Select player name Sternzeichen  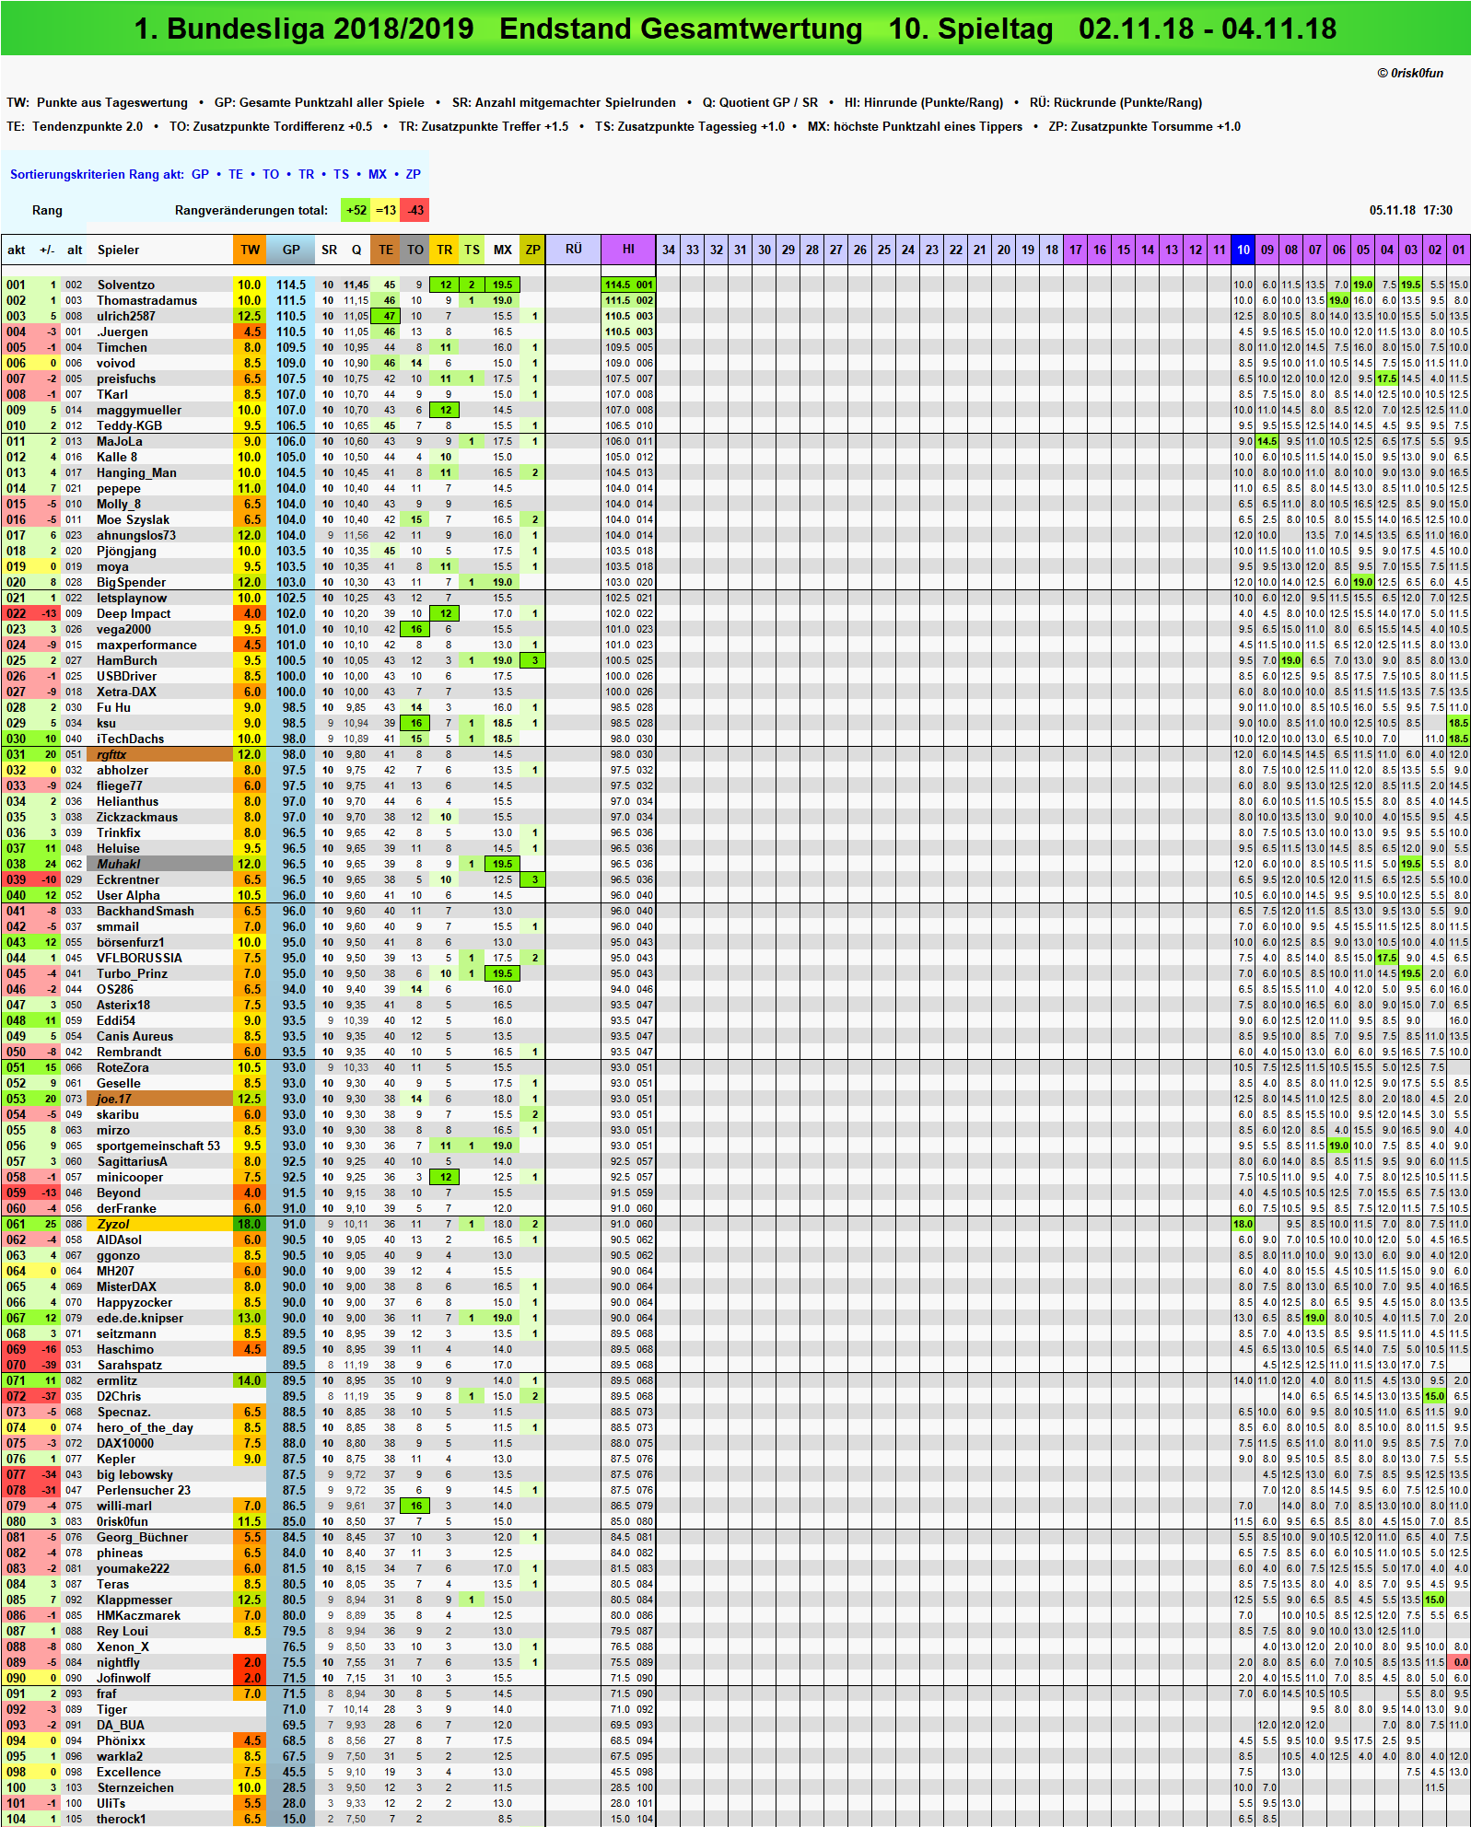pyautogui.click(x=135, y=1788)
